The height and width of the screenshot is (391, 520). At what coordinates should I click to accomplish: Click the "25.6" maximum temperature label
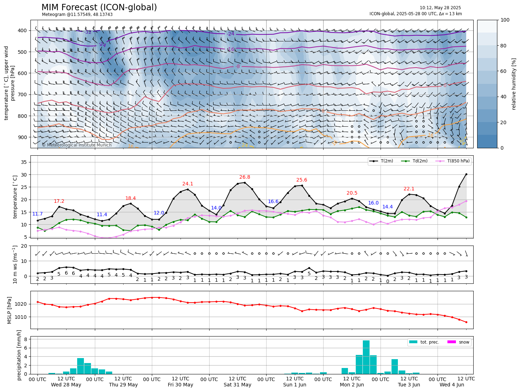302,180
